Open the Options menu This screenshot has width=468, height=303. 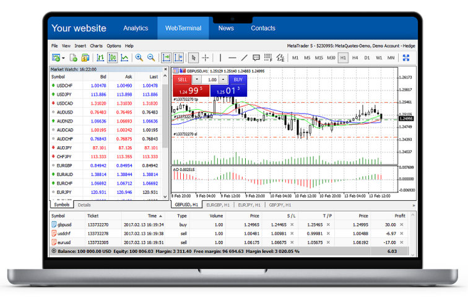(x=114, y=46)
